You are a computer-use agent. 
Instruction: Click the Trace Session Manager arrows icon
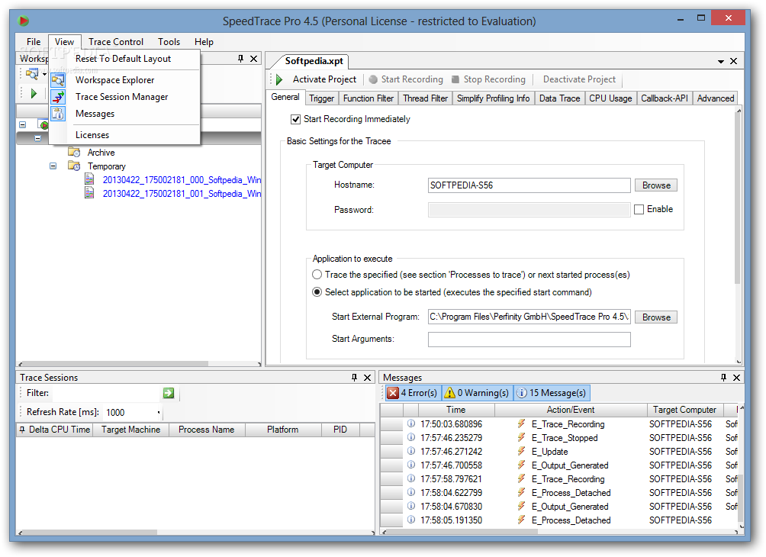58,97
